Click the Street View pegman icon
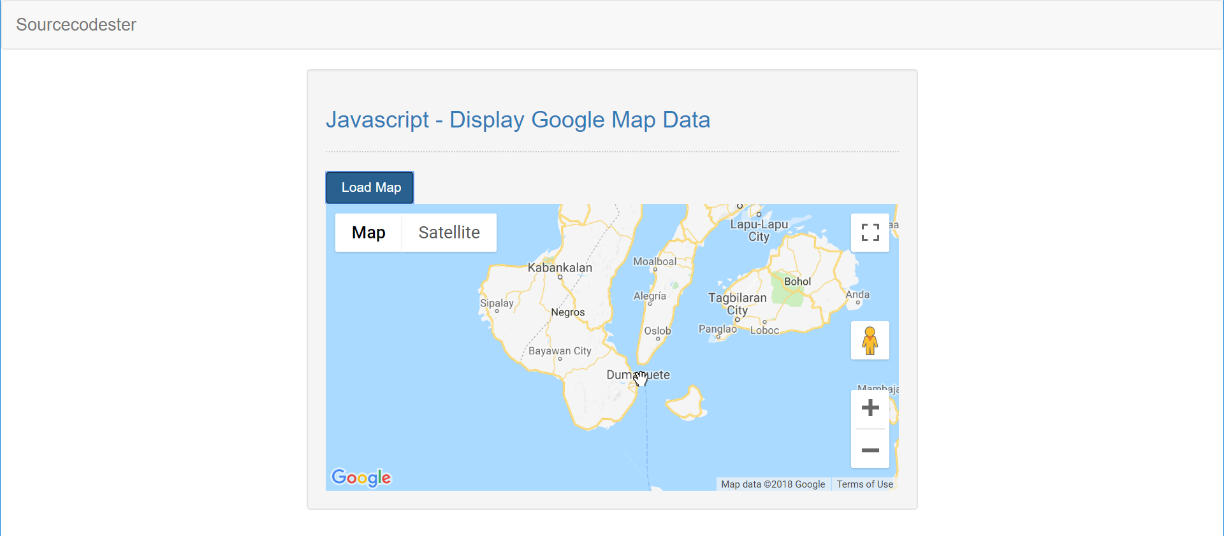 [x=870, y=340]
